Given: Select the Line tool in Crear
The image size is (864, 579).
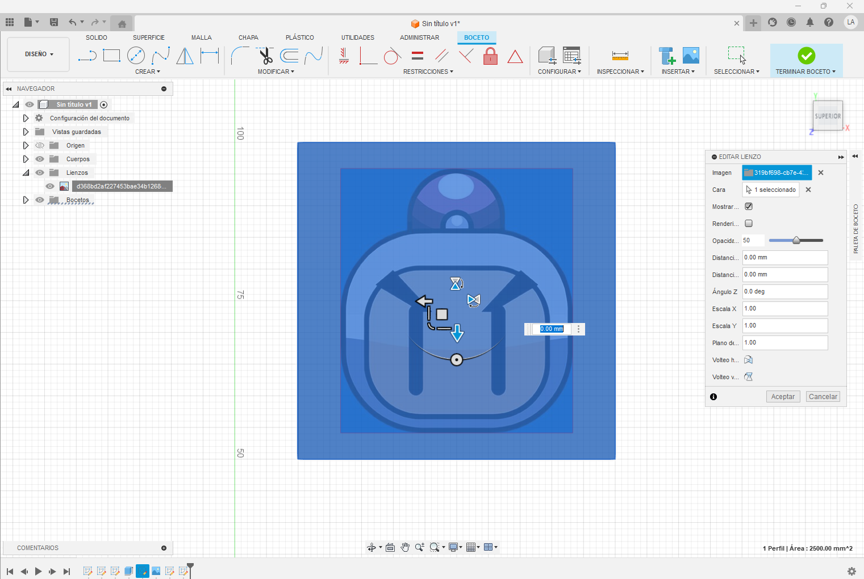Looking at the screenshot, I should tap(87, 56).
